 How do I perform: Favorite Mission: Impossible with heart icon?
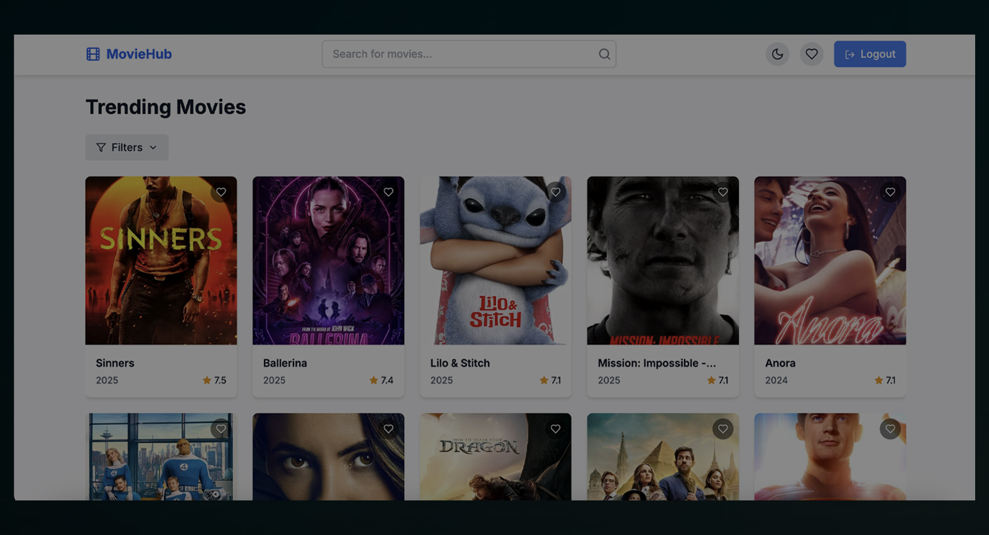coord(722,192)
